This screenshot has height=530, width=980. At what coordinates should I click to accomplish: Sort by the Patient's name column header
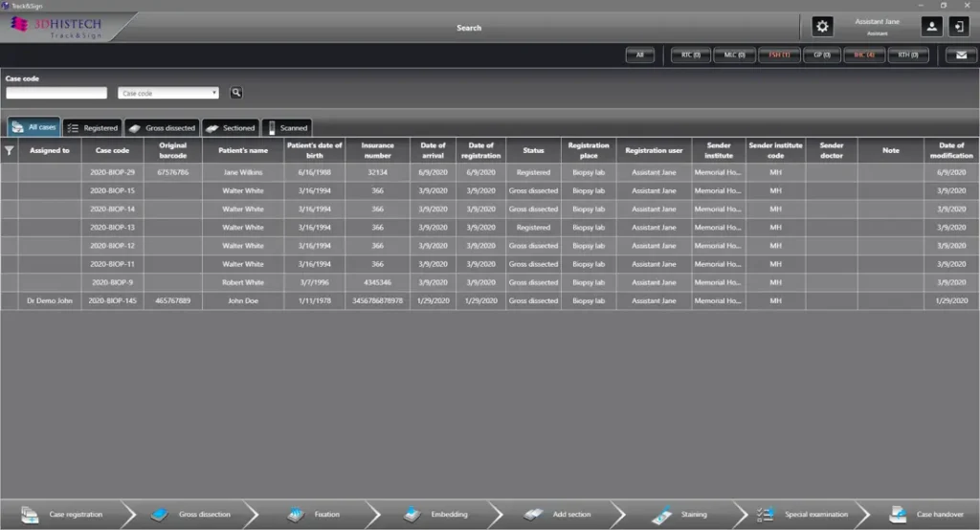(x=243, y=150)
